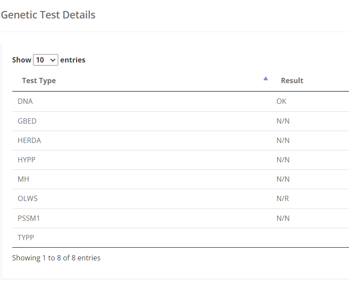Click the Showing 1 to 8 entries text
The width and height of the screenshot is (349, 300).
click(56, 258)
